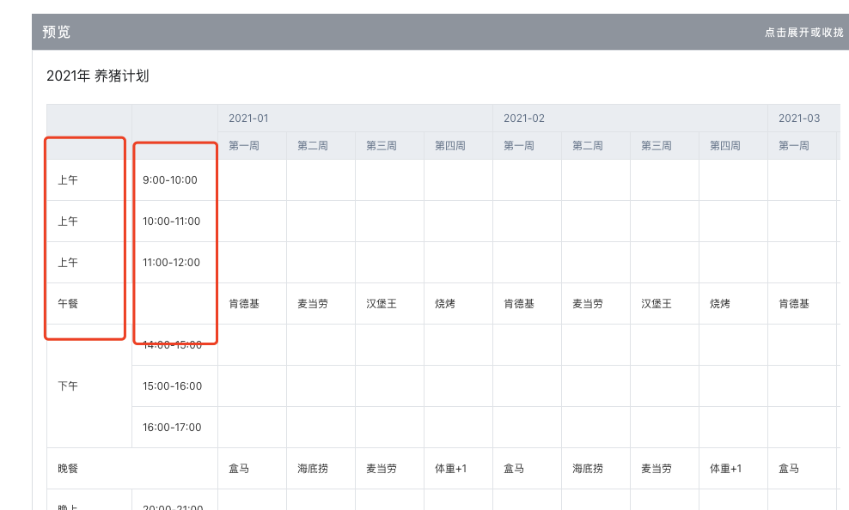Image resolution: width=849 pixels, height=510 pixels.
Task: Click 上午 in the 11:00-12:00 row
Action: [68, 263]
